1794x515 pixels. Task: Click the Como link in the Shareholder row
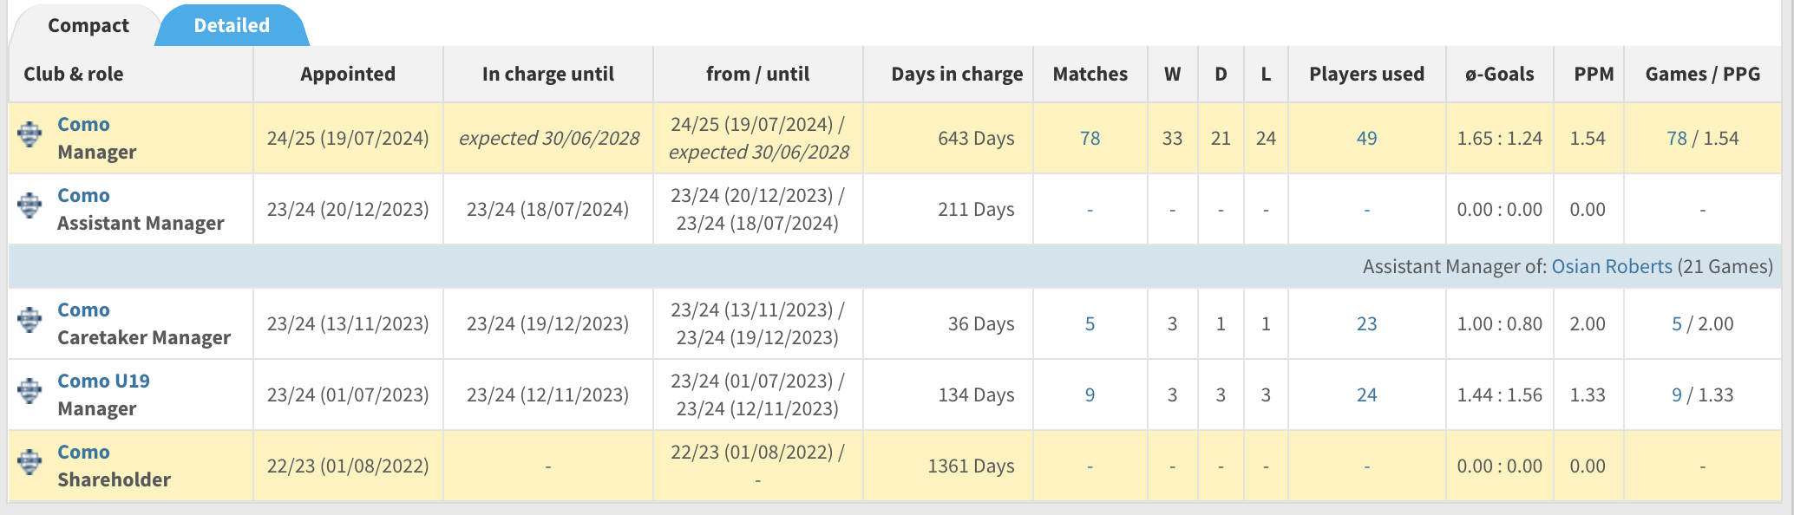[83, 452]
